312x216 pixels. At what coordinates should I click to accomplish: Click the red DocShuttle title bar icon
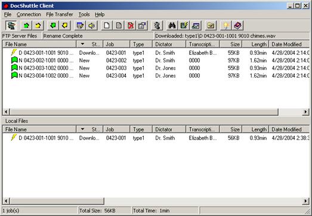point(6,6)
